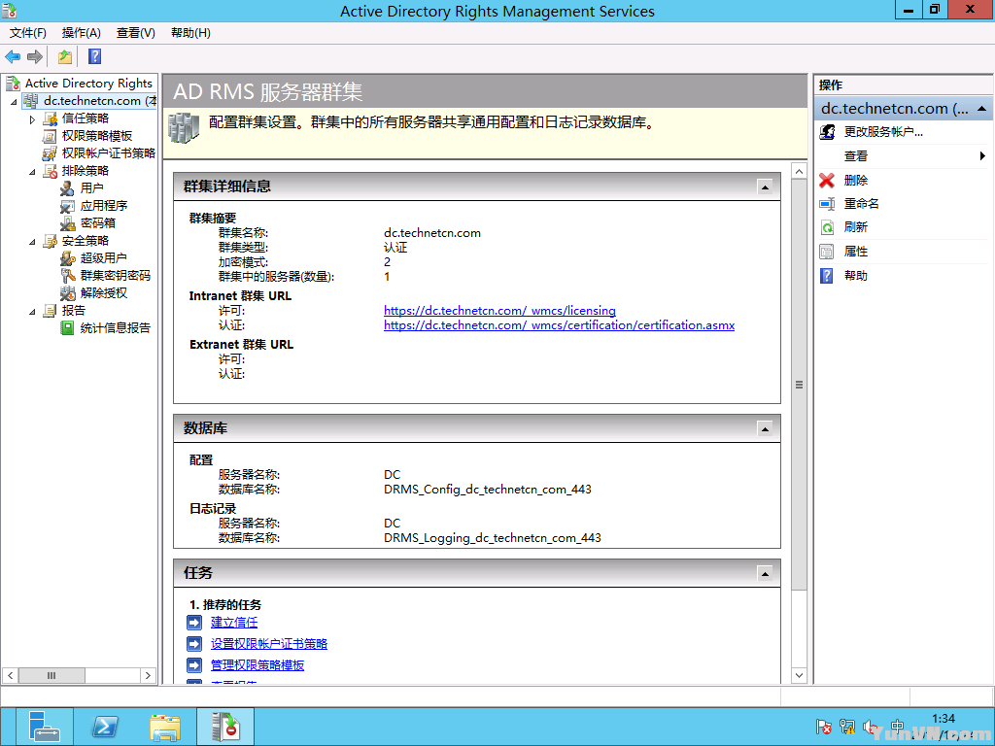
Task: Click the 安全策略 icon in tree
Action: pos(51,241)
